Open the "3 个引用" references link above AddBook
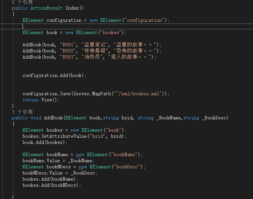The height and width of the screenshot is (199, 253). coord(22,112)
